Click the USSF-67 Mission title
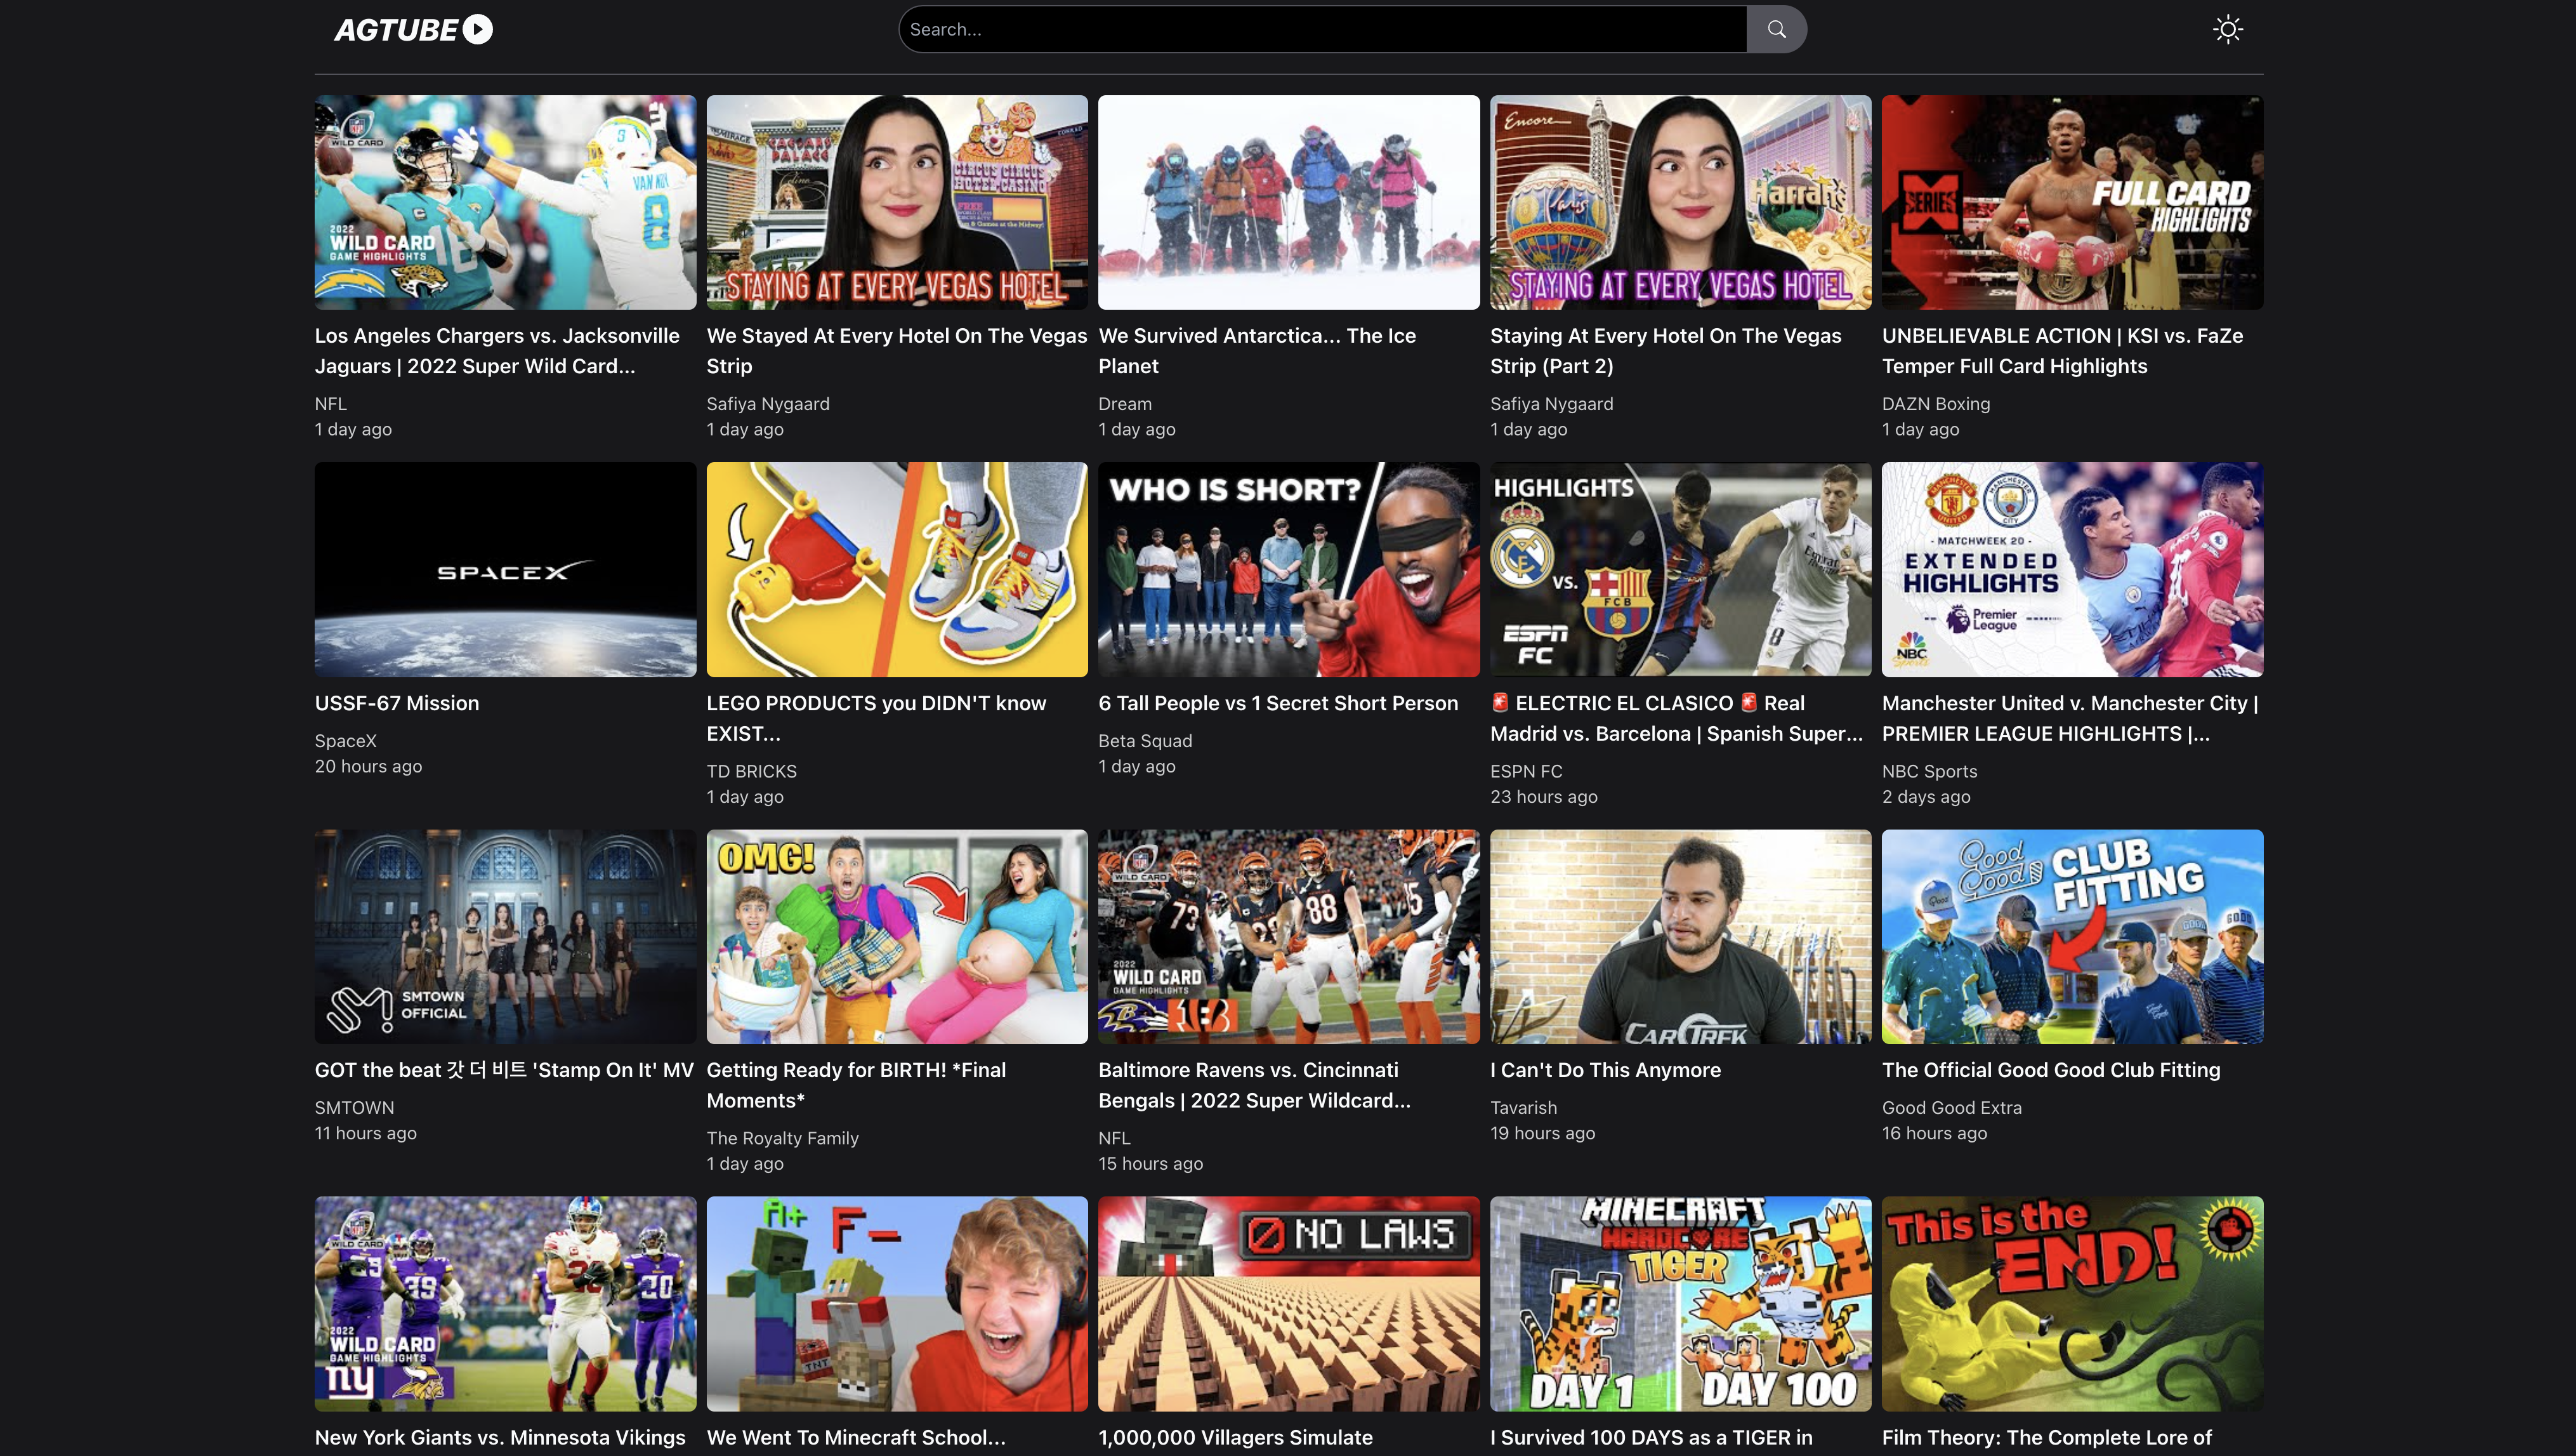This screenshot has height=1456, width=2576. [x=397, y=703]
